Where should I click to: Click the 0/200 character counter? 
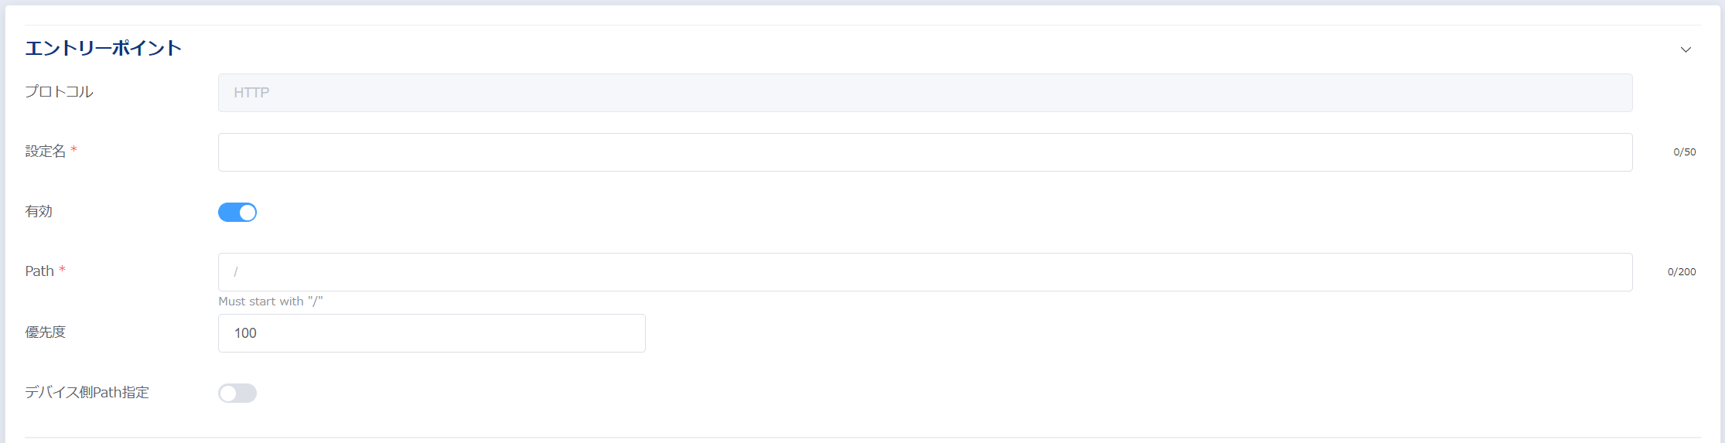tap(1682, 272)
